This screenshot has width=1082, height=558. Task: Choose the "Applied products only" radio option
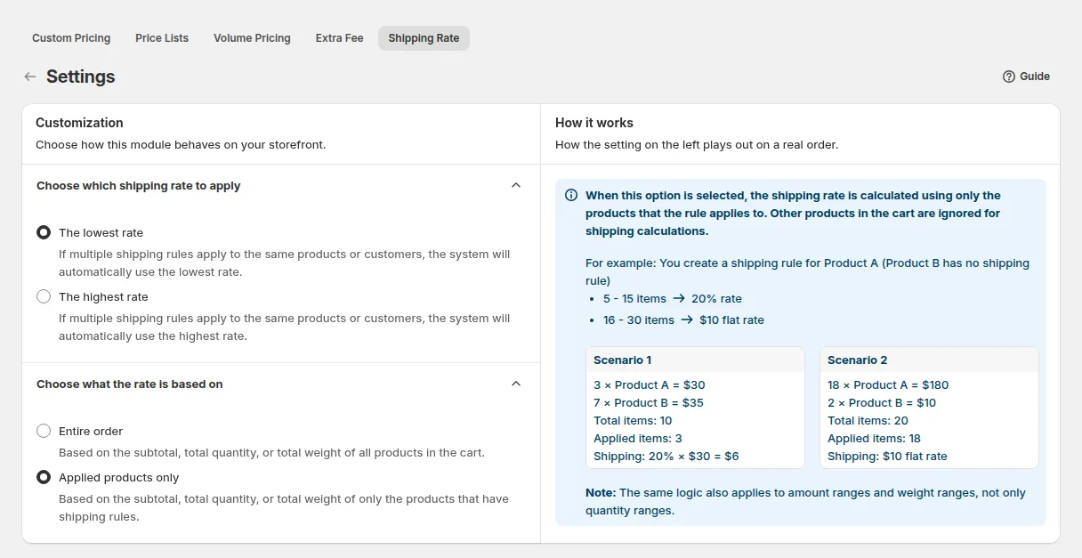(x=44, y=477)
